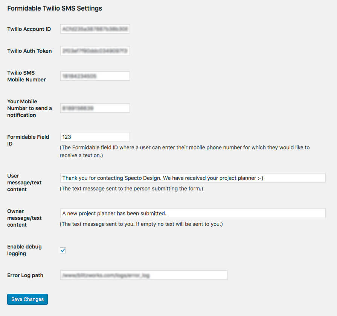Click the "Your Mobile Number to send" label
This screenshot has width=337, height=316.
(29, 108)
